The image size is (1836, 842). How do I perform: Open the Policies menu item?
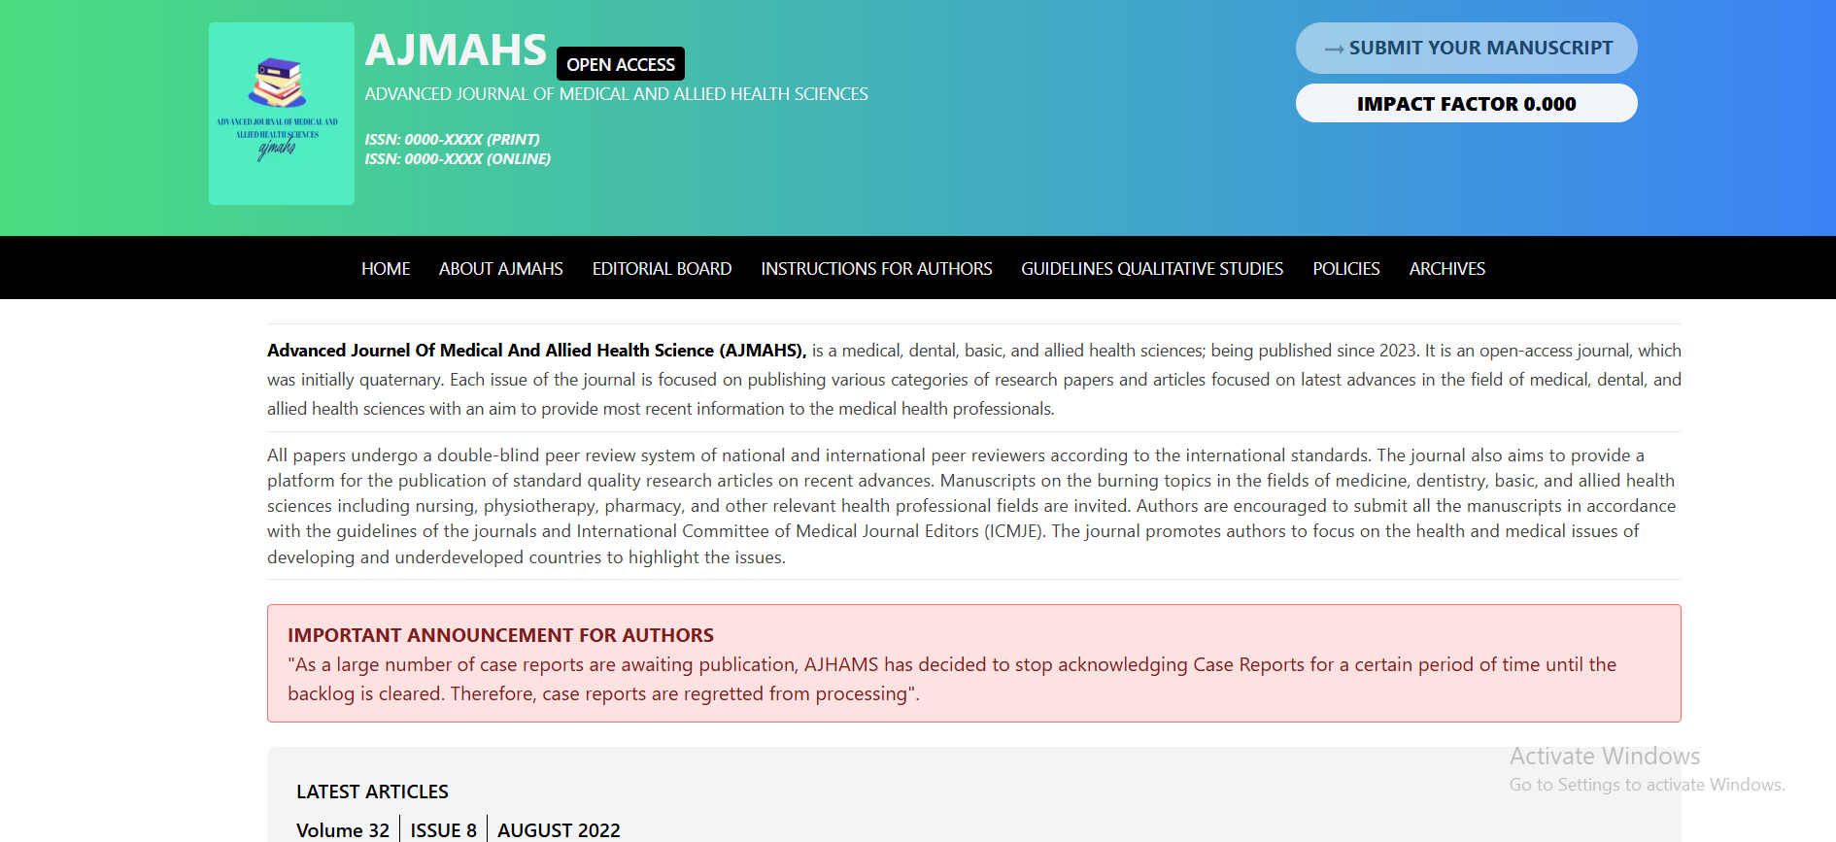(x=1346, y=269)
